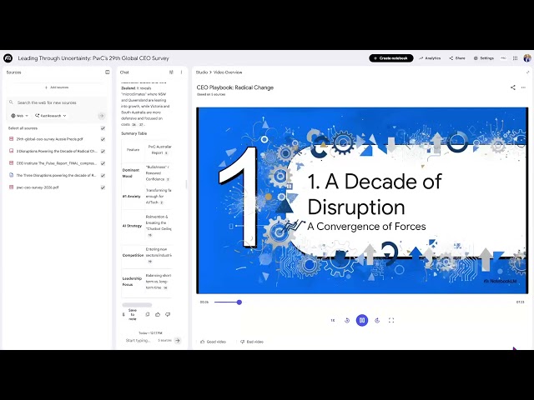This screenshot has height=400, width=534.
Task: Click the PRO badge
Action: tap(503, 58)
